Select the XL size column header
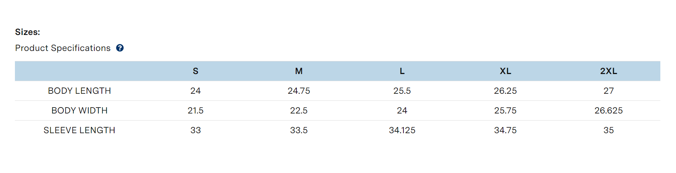 [505, 71]
